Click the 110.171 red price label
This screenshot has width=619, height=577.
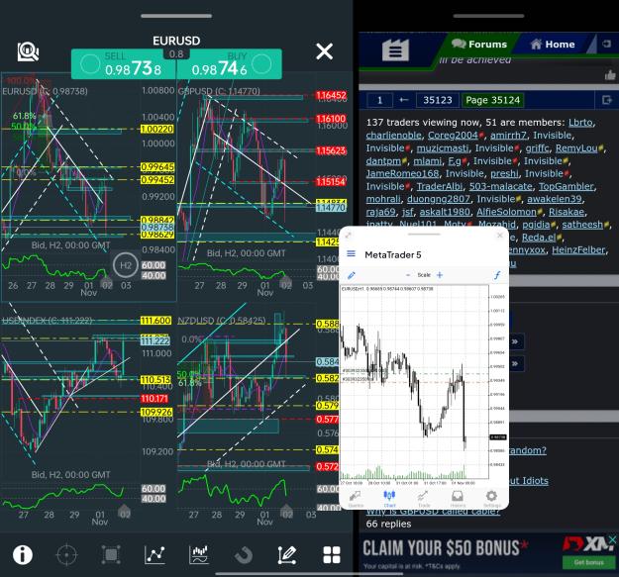[x=155, y=399]
